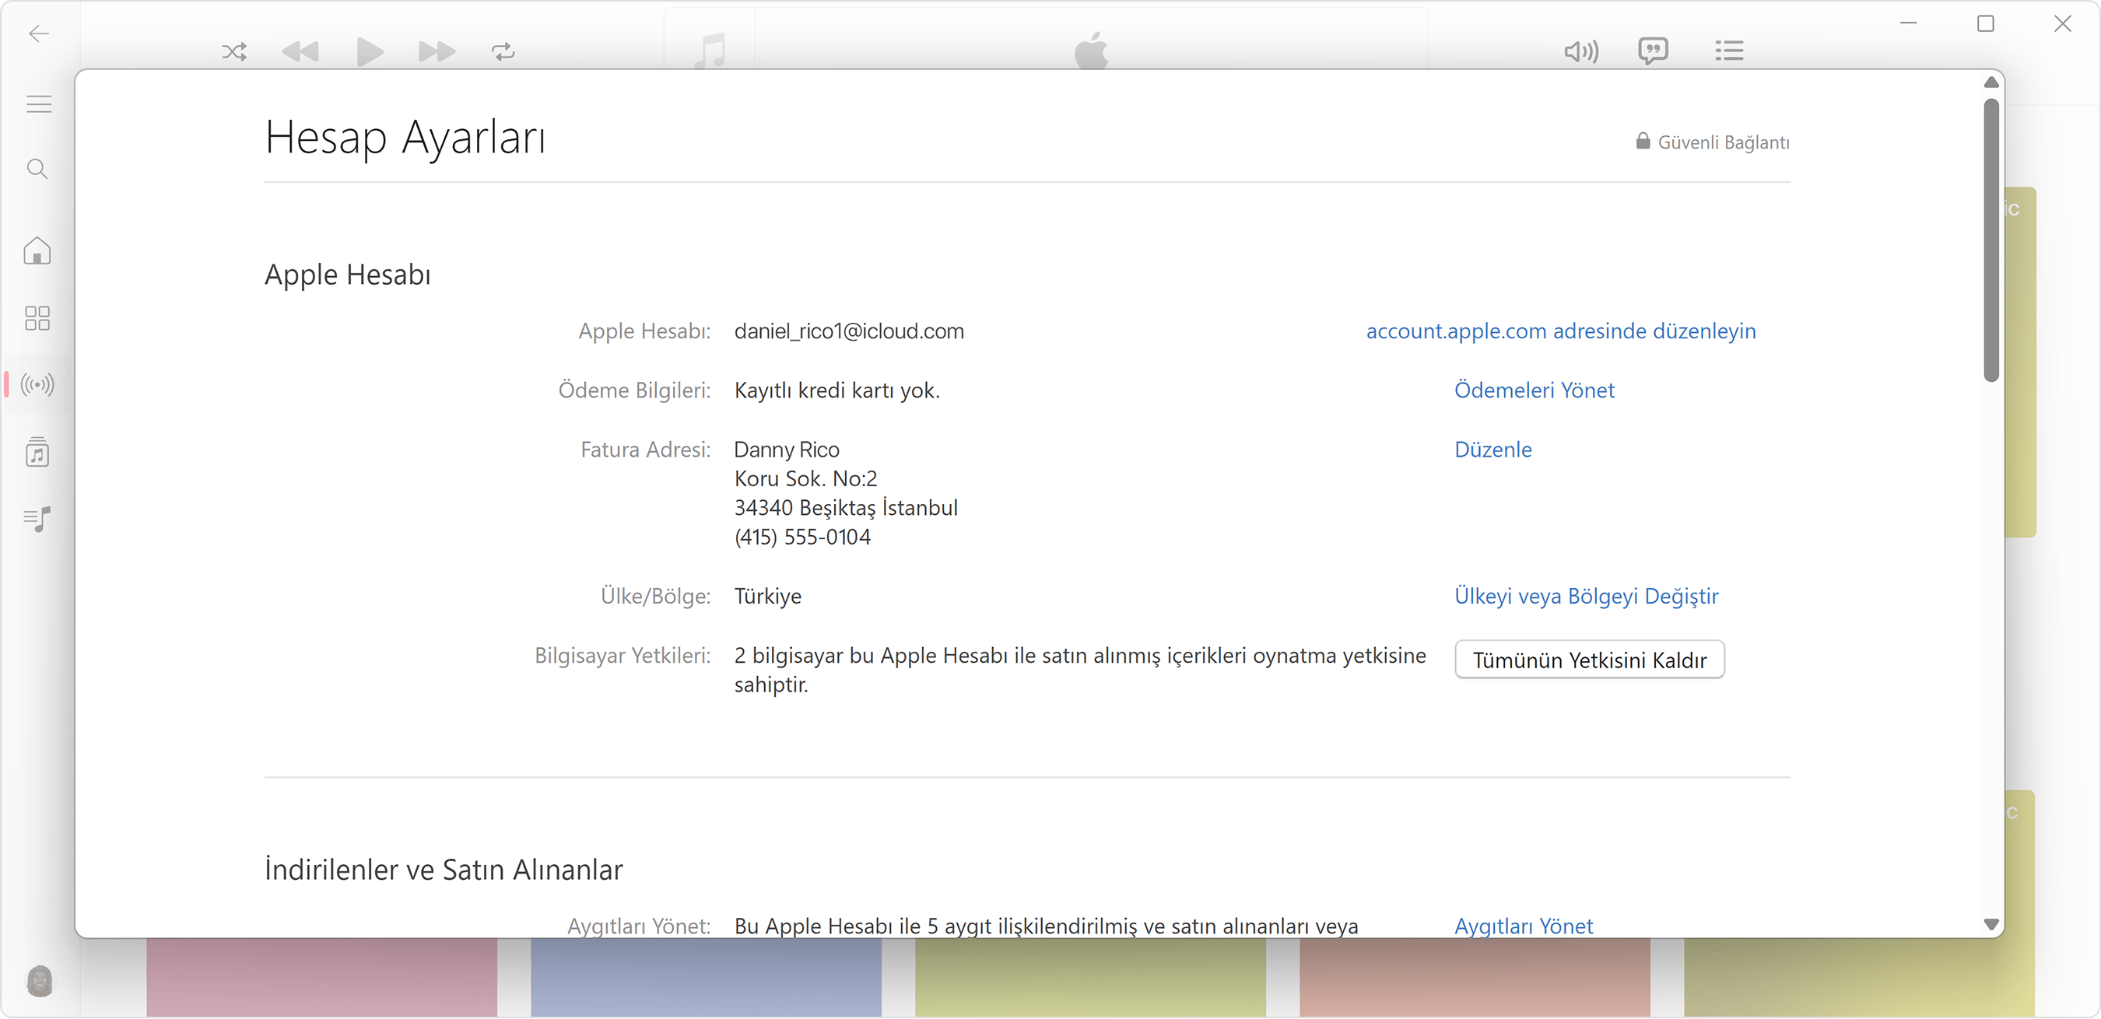Maximize the application window

point(1985,23)
